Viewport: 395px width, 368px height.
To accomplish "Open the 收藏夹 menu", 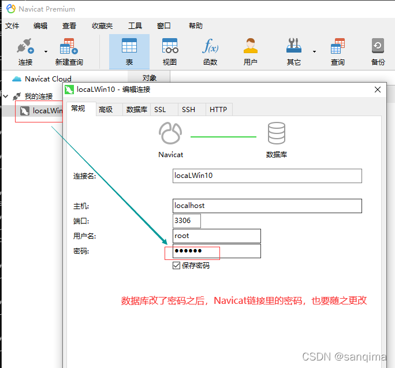I will click(102, 26).
